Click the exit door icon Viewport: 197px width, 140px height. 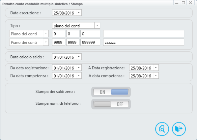pyautogui.click(x=179, y=129)
